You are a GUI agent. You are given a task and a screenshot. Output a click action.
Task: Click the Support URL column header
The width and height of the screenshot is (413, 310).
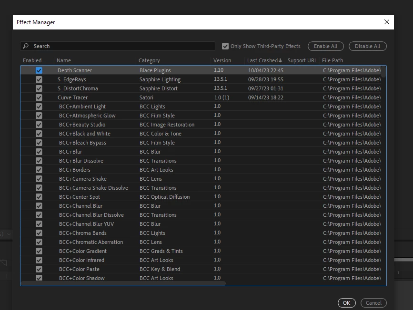[302, 60]
